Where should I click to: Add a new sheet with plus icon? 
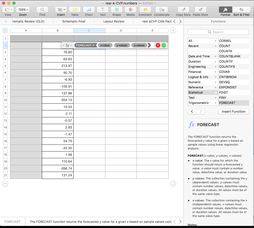6,21
